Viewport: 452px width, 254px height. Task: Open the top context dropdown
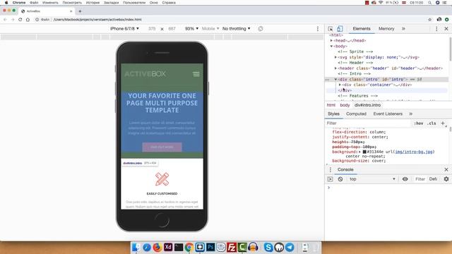coord(372,179)
